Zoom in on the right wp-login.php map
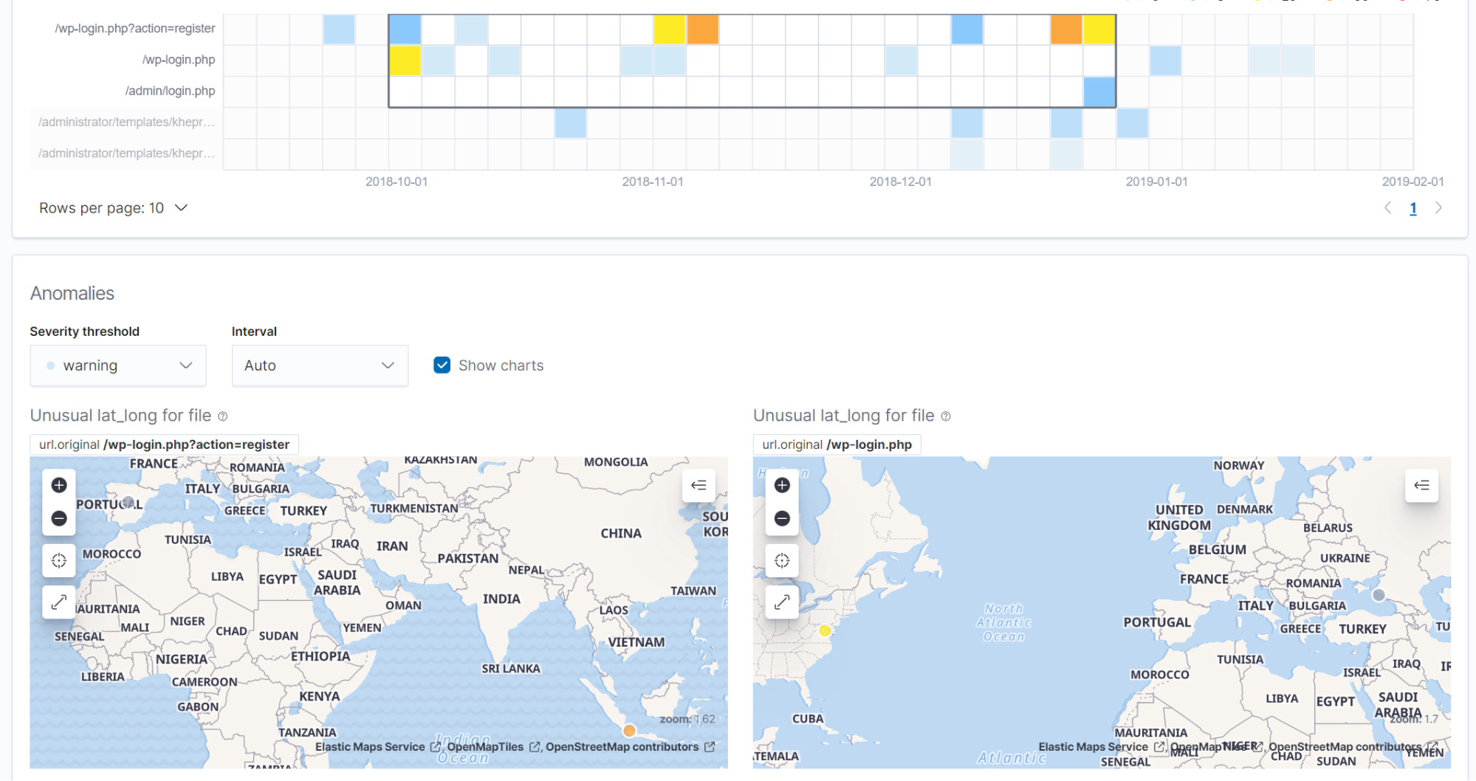This screenshot has width=1476, height=781. pyautogui.click(x=782, y=485)
